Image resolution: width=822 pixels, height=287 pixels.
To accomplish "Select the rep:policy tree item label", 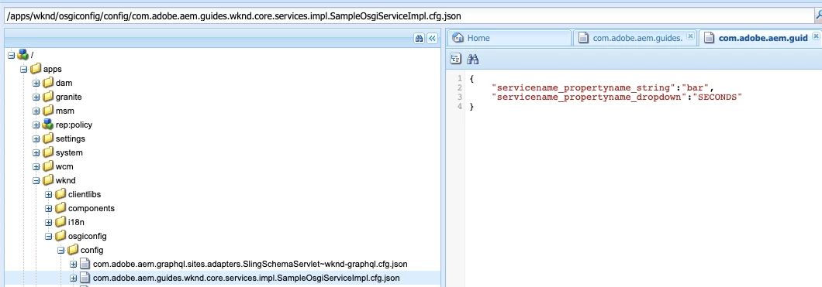I will pyautogui.click(x=74, y=125).
